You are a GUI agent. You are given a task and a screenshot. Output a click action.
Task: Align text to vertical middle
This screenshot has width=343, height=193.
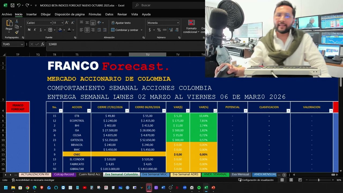coord(87,23)
